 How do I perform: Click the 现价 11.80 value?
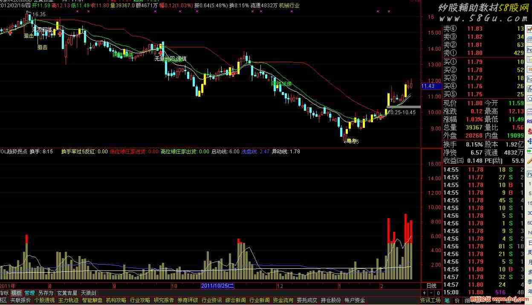(x=475, y=103)
